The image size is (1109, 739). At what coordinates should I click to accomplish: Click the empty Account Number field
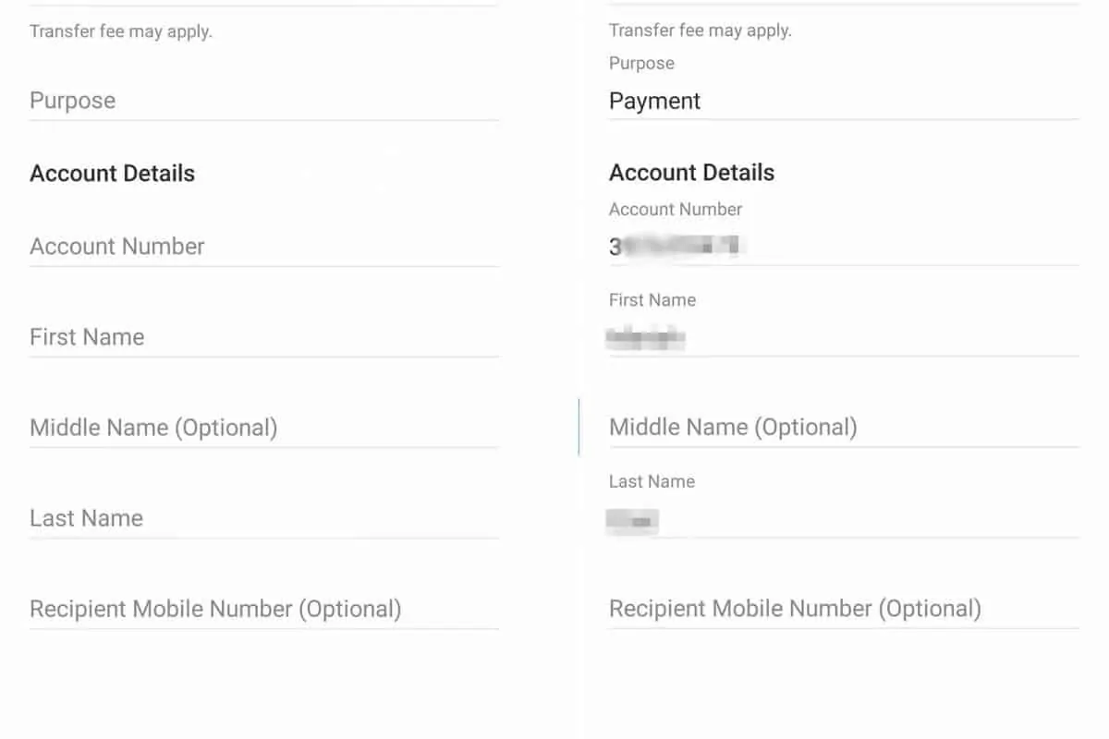[263, 247]
